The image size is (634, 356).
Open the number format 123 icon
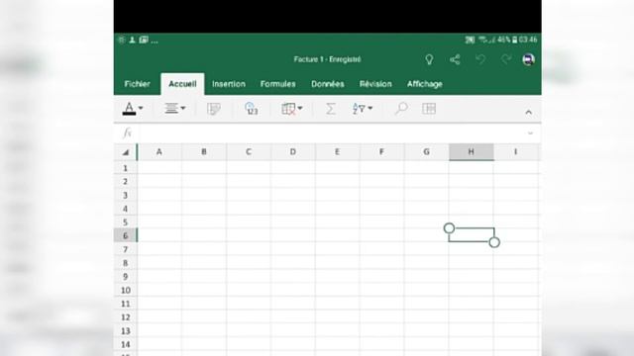click(x=251, y=109)
